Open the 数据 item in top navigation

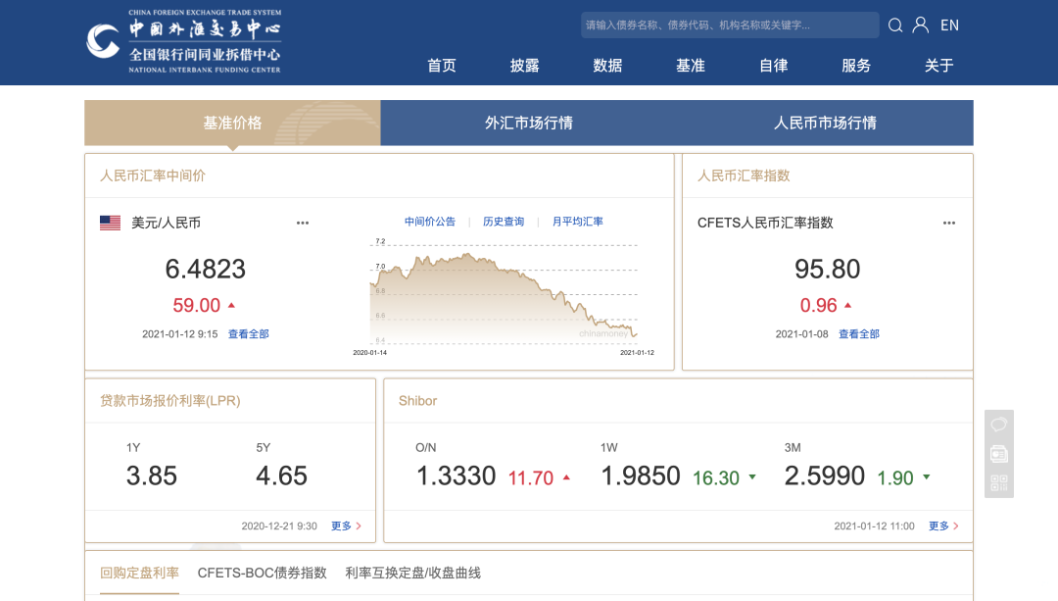[x=607, y=65]
